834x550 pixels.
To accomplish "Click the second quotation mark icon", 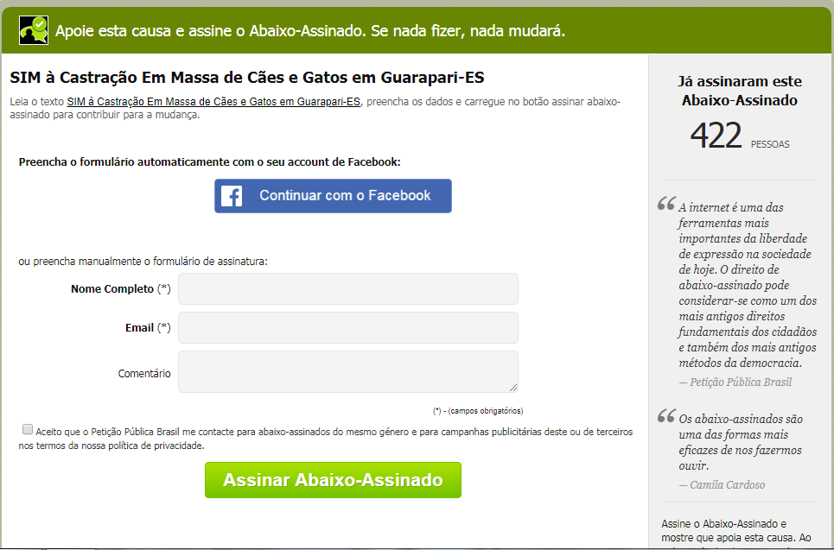I will click(666, 415).
